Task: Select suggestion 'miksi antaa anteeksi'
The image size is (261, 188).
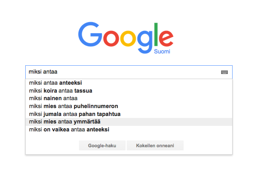Action: pos(129,83)
